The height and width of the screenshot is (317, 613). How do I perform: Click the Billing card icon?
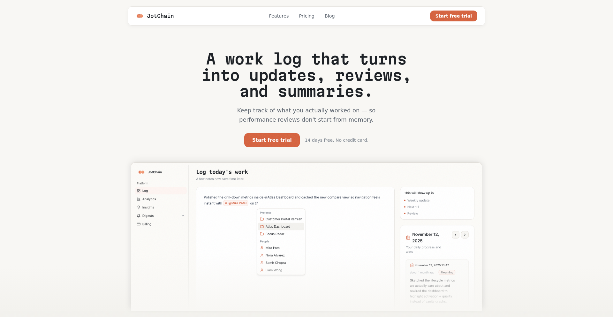point(138,224)
